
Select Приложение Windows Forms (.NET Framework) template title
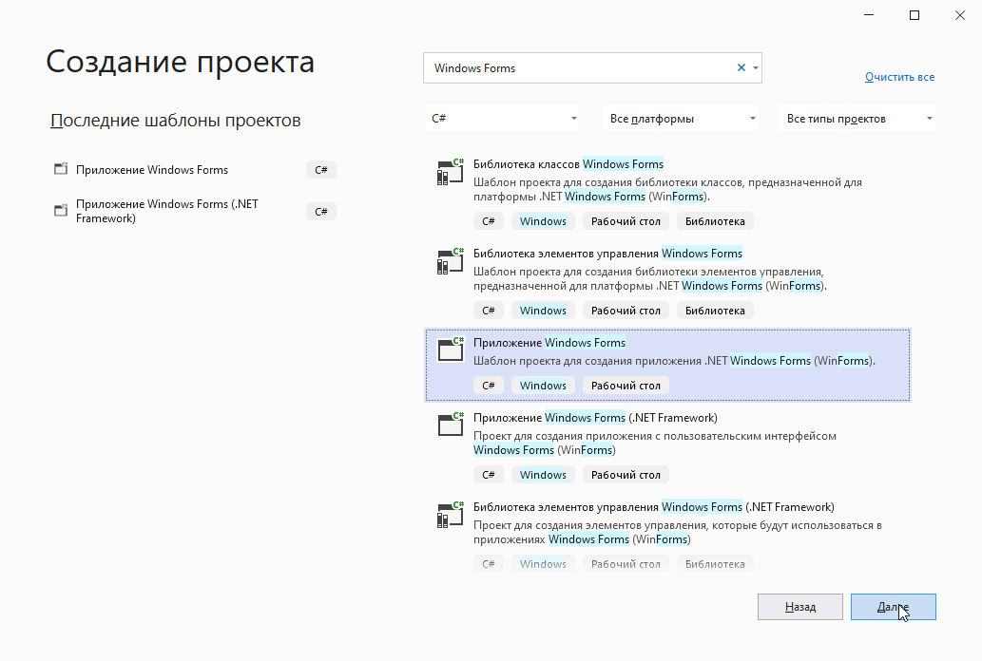click(595, 418)
